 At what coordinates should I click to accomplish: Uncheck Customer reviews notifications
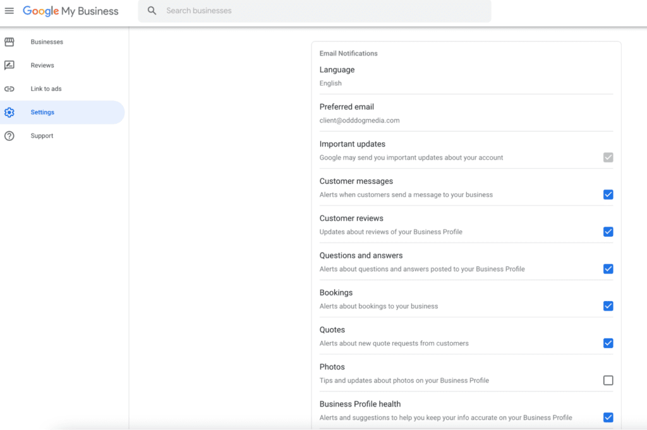click(608, 232)
